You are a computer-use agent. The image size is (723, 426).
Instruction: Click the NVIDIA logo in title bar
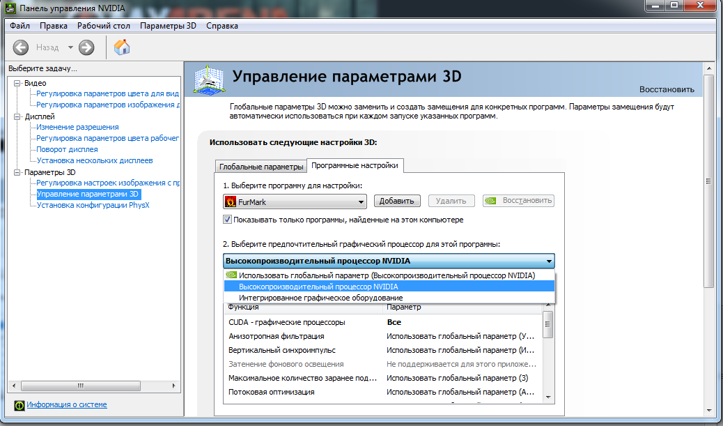[10, 8]
